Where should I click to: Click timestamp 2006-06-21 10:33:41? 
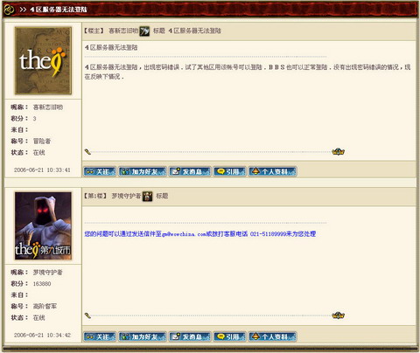[42, 170]
